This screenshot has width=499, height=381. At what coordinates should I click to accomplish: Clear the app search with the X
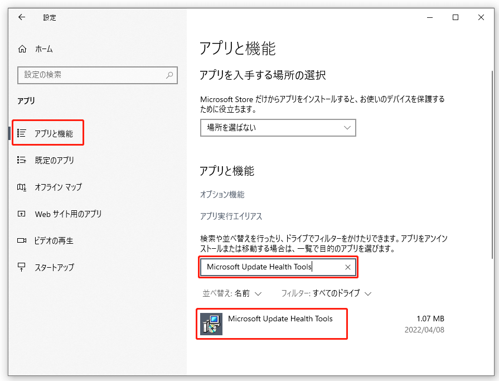pyautogui.click(x=348, y=267)
